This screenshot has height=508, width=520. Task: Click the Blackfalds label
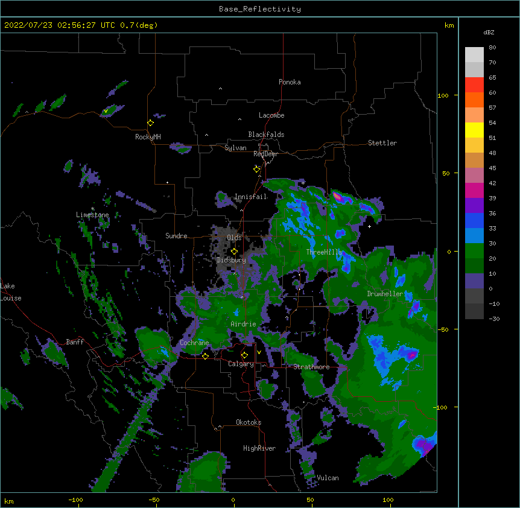[x=266, y=135]
